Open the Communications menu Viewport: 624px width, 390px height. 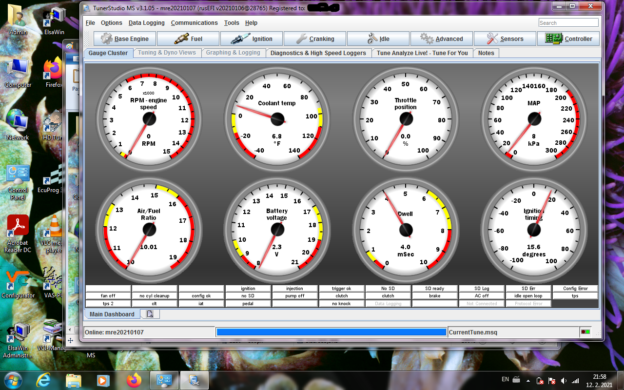tap(194, 23)
